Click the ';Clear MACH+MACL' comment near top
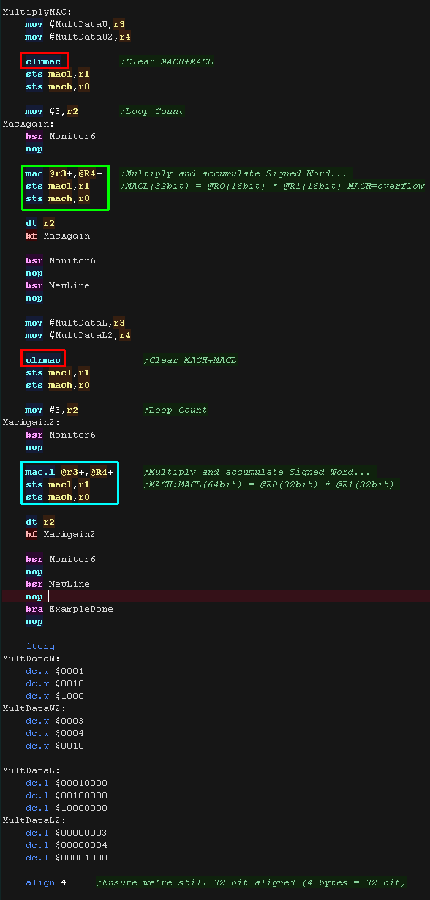Screen dimensions: 430x900 pyautogui.click(x=167, y=61)
